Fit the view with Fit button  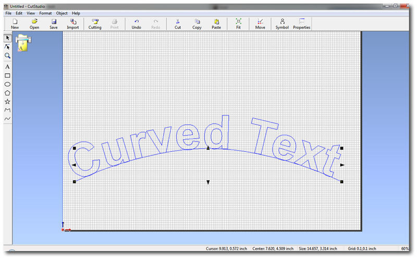238,24
